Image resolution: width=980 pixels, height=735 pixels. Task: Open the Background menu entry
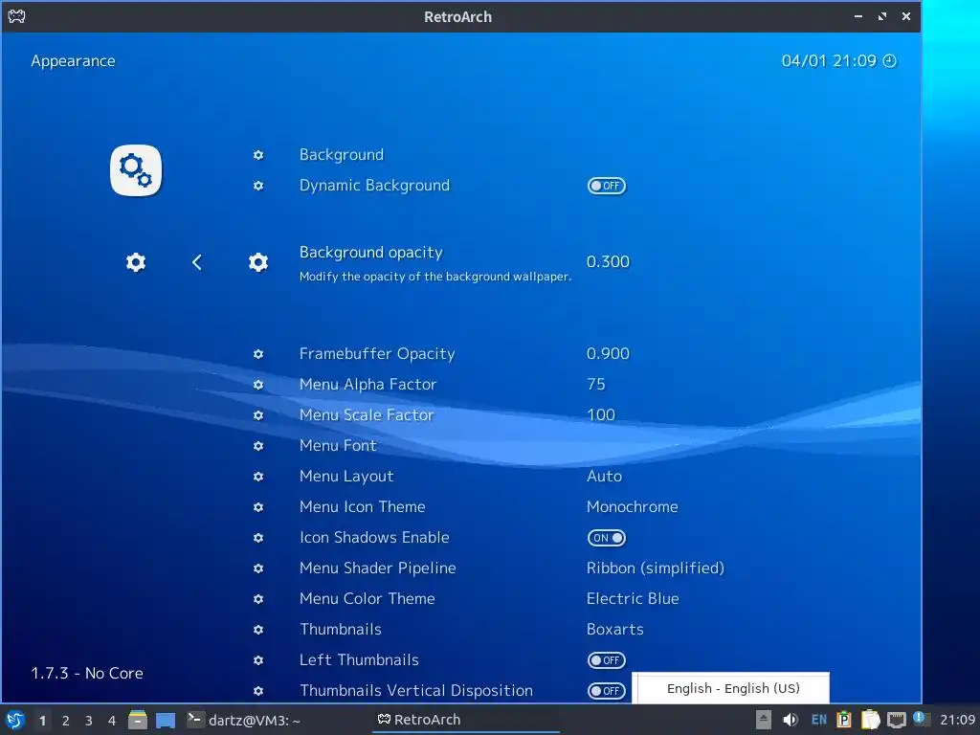[342, 155]
